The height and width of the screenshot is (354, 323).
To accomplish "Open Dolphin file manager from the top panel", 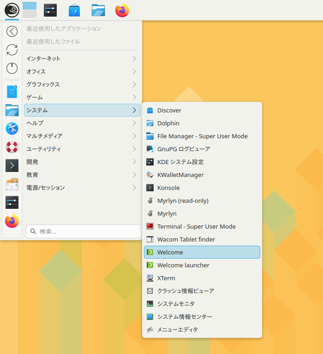I will click(x=98, y=11).
